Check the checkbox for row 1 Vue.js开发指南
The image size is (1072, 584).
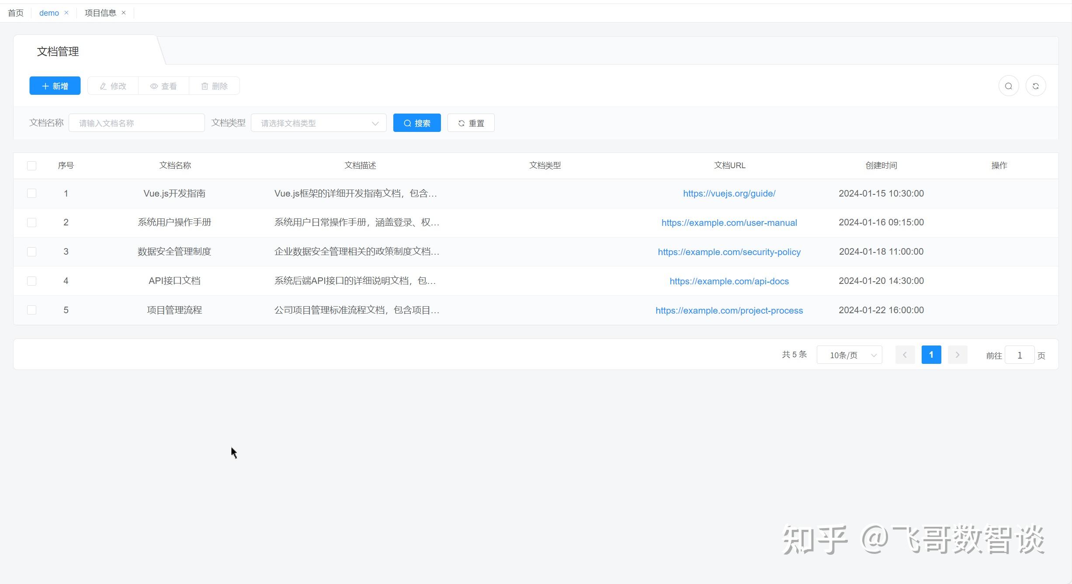point(31,193)
